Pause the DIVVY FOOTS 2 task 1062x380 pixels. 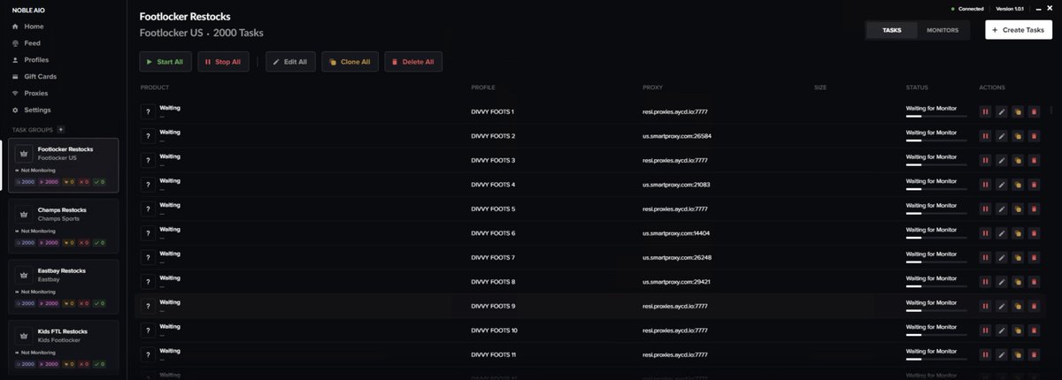[x=985, y=136]
